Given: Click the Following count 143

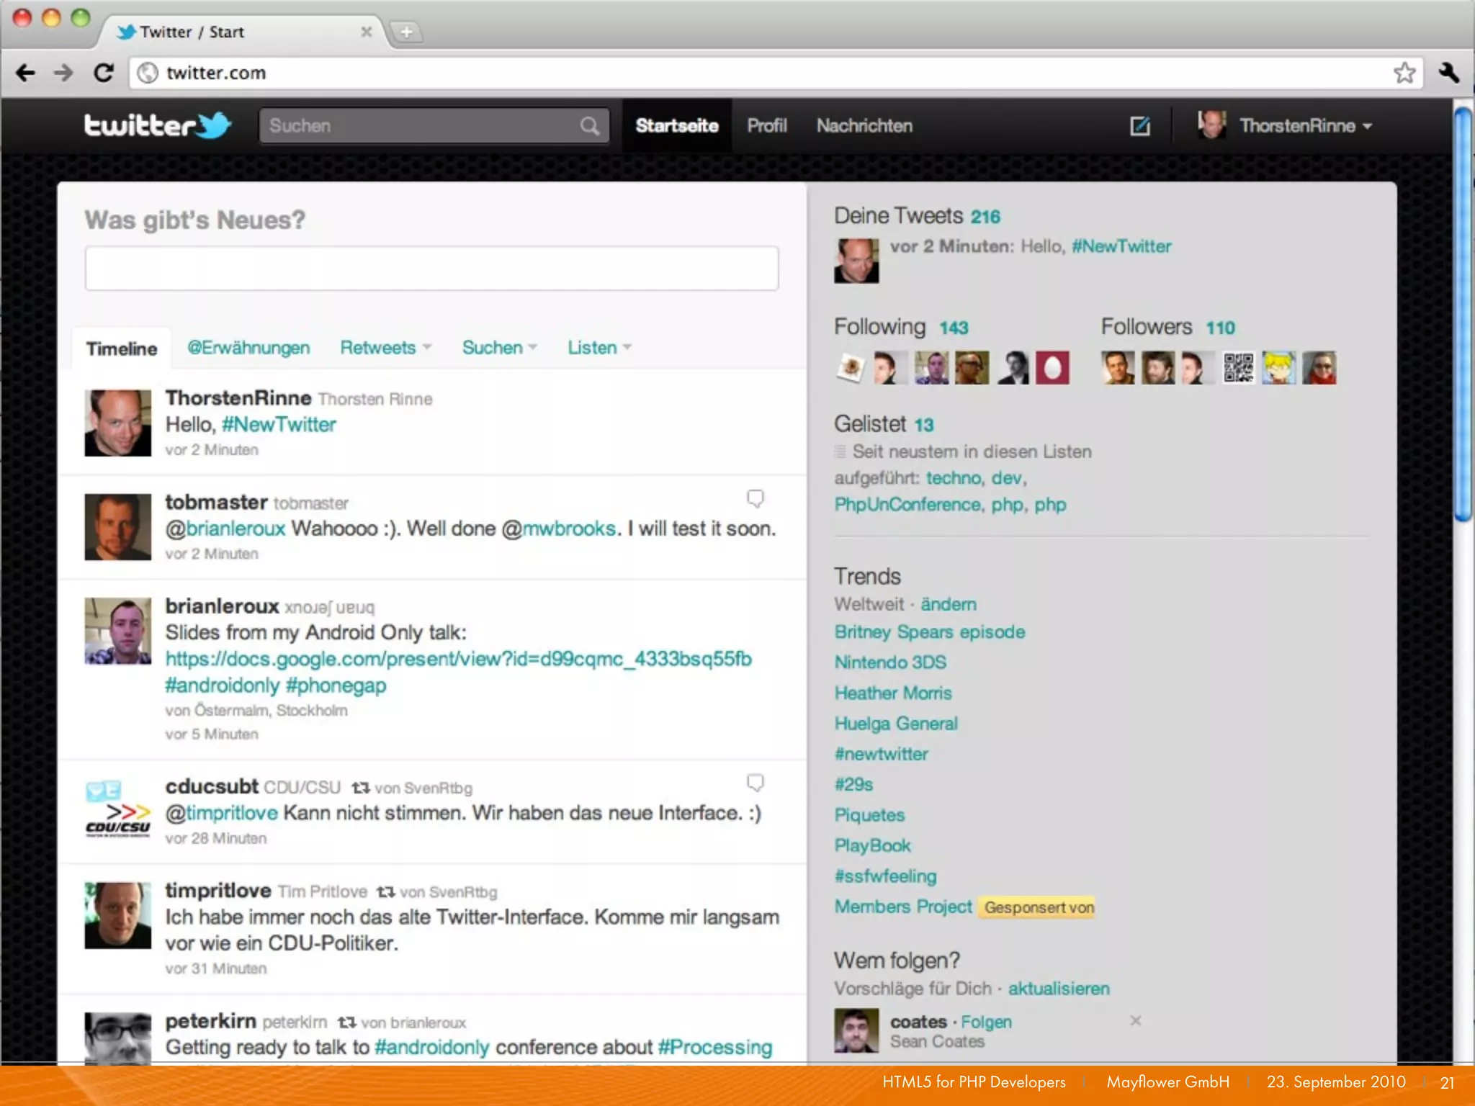Looking at the screenshot, I should coord(954,328).
